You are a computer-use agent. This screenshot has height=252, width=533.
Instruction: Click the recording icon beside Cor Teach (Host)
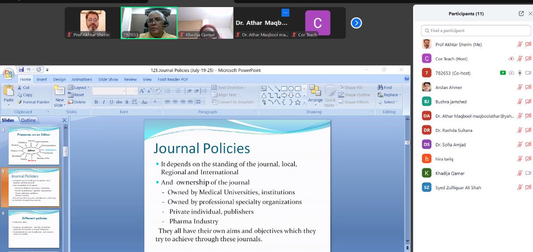(511, 59)
